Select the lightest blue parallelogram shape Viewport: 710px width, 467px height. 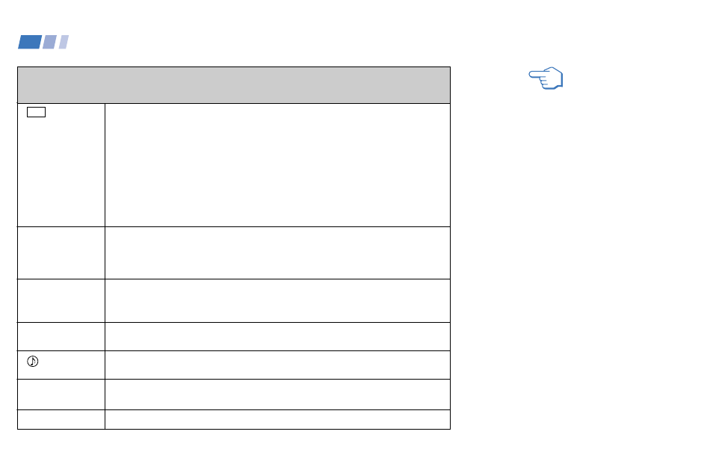64,42
